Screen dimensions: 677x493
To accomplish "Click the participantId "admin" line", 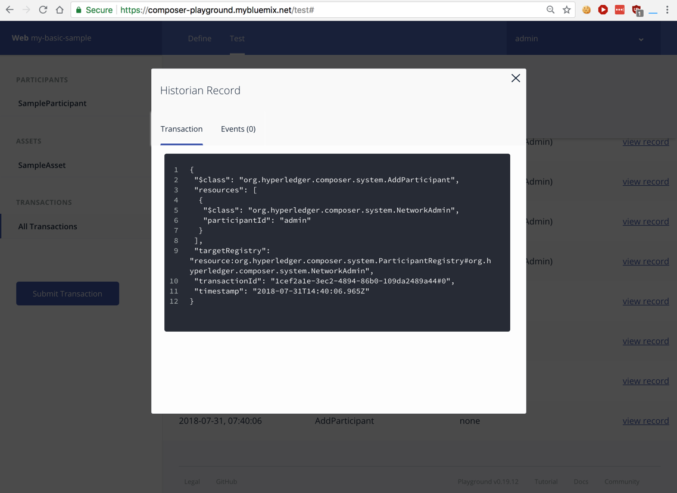I will (x=257, y=220).
